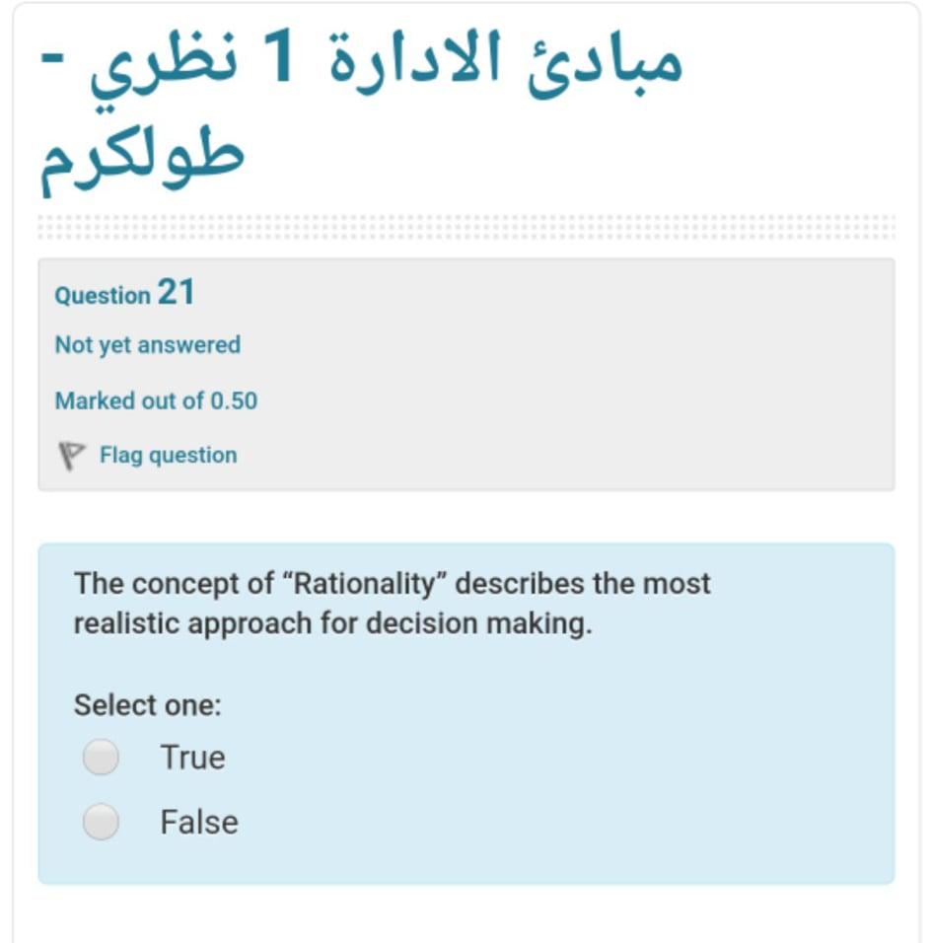Click the False answer label

[x=200, y=820]
